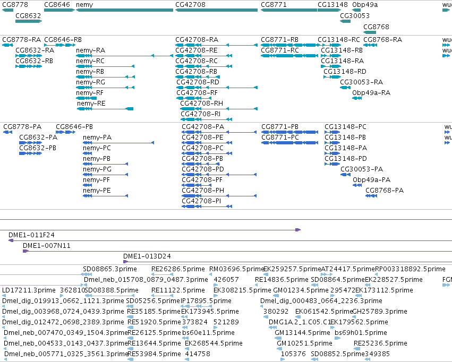
Task: Click protein Obp49a-PA
Action: tap(372, 180)
